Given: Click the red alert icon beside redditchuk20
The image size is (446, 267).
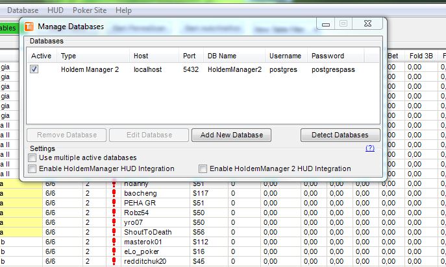Looking at the screenshot, I should point(114,261).
